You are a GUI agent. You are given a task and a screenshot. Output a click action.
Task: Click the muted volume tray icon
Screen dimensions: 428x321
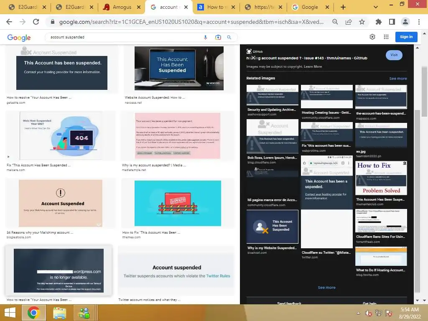(369, 313)
